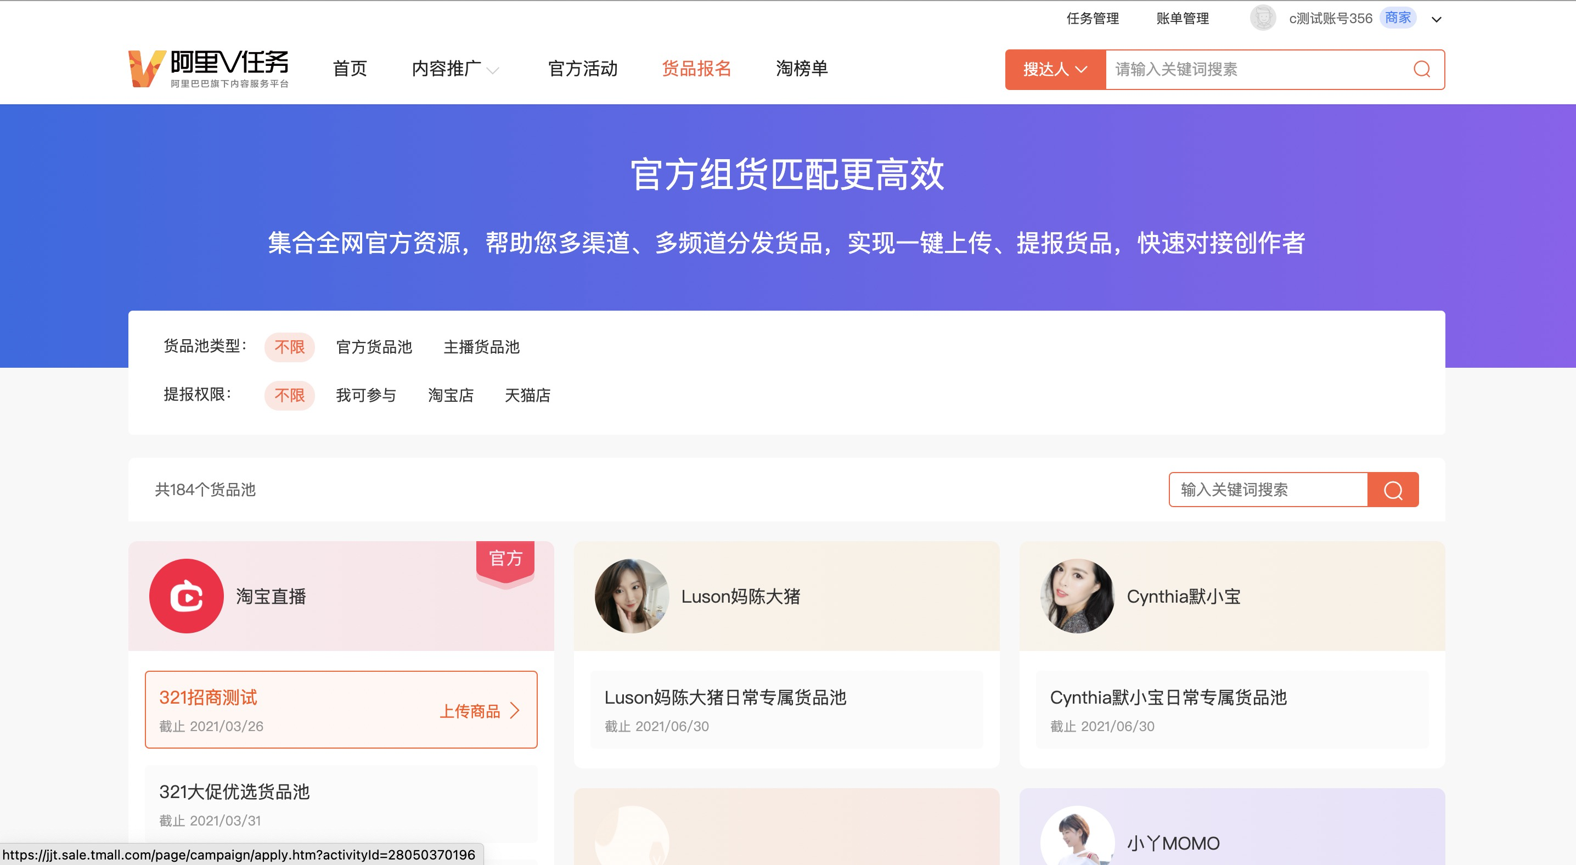Open Luson妈陈大猪日常专属货品池

pos(786,710)
